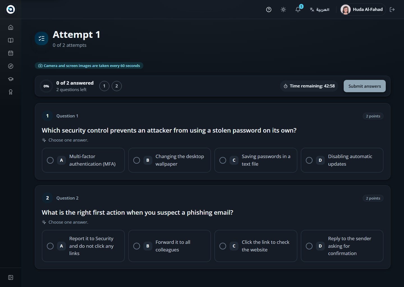This screenshot has height=287, width=404.
Task: Click the app logo in top-left corner
Action: (x=11, y=9)
